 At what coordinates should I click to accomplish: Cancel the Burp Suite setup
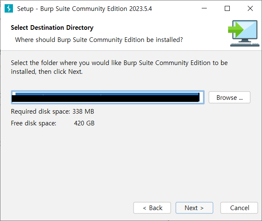point(239,208)
